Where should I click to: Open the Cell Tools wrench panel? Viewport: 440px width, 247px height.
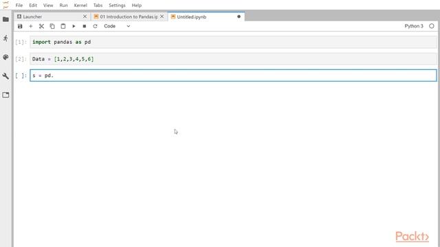click(5, 76)
